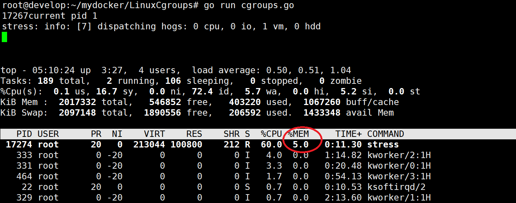Click the load average values
Screen dimensions: 516x203
(308, 70)
